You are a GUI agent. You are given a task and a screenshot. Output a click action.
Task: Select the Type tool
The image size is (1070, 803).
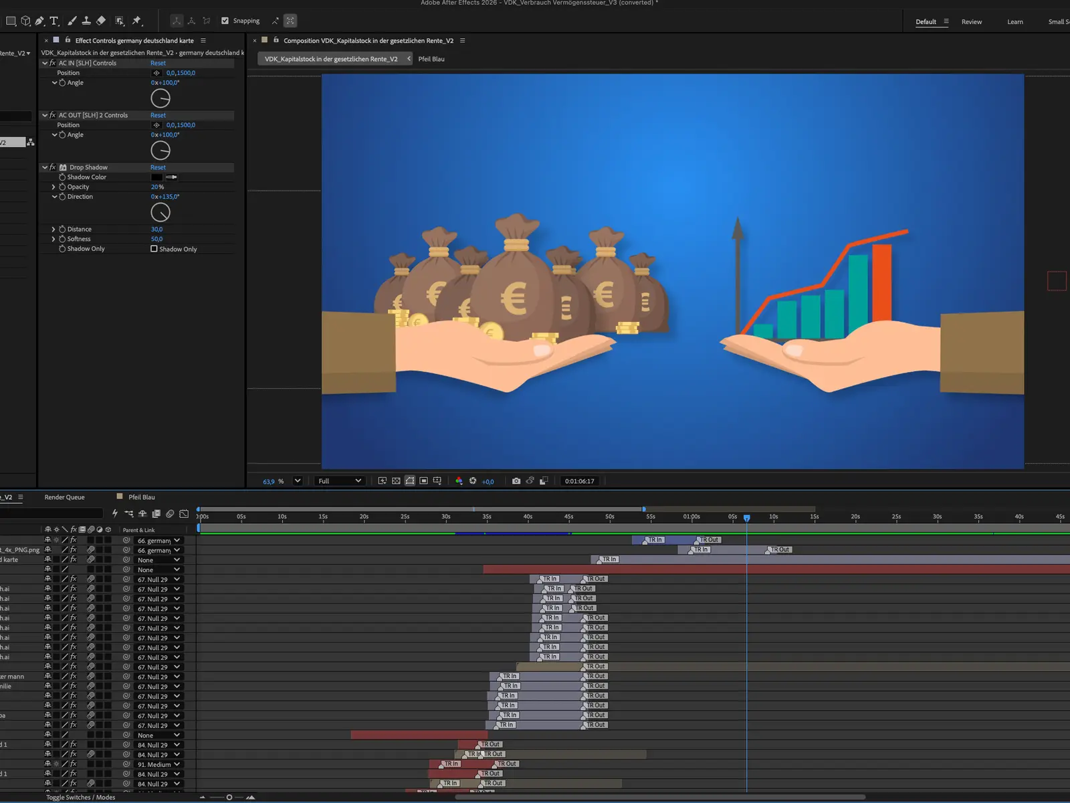(55, 21)
